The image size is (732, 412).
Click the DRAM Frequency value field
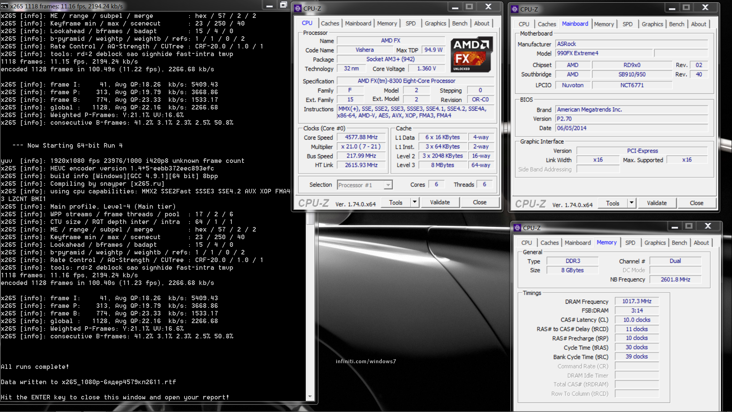click(636, 301)
